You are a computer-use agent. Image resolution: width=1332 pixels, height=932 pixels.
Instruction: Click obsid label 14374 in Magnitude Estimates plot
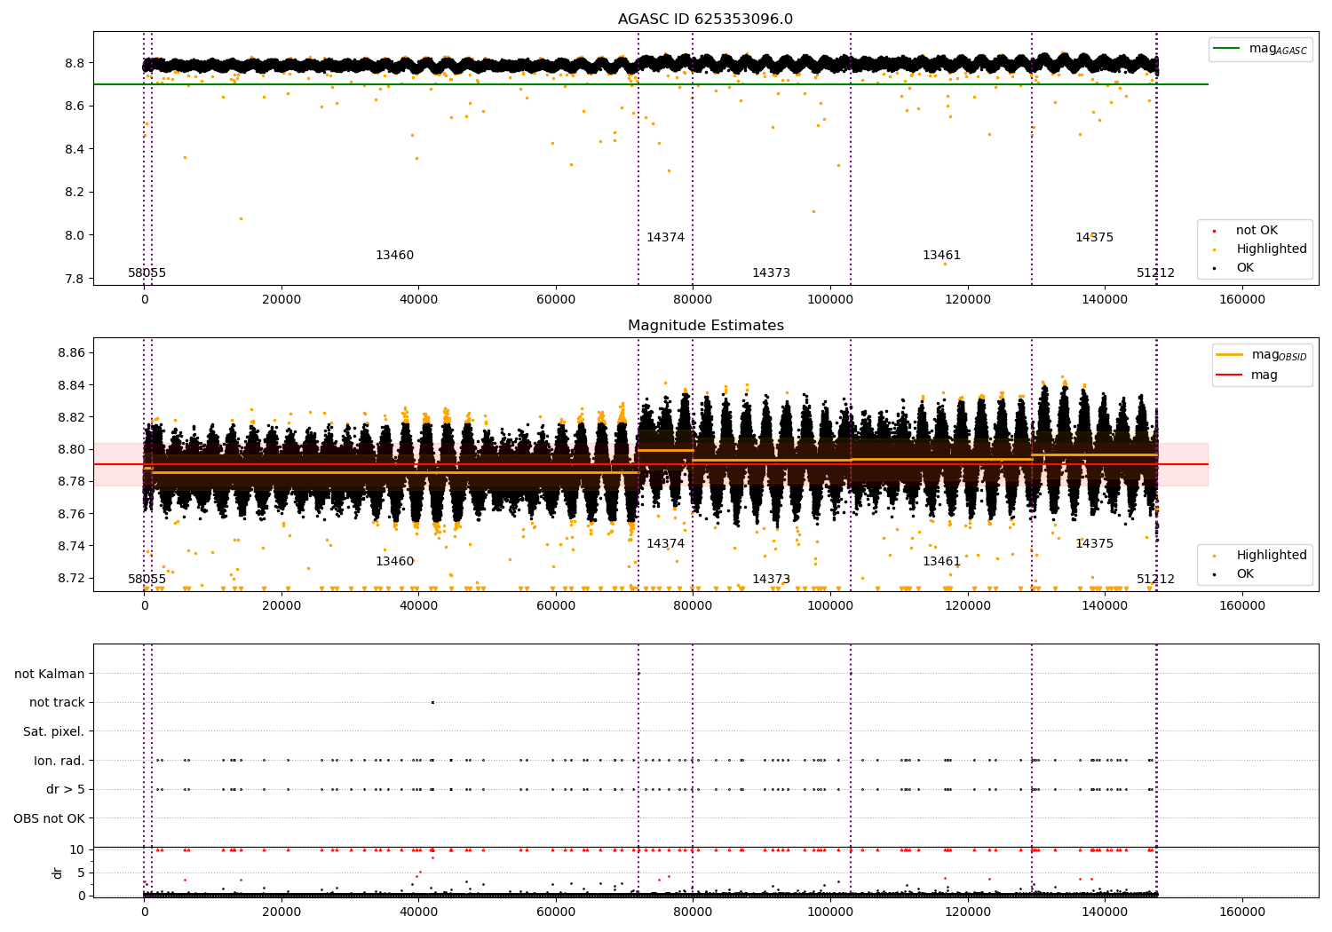click(665, 544)
